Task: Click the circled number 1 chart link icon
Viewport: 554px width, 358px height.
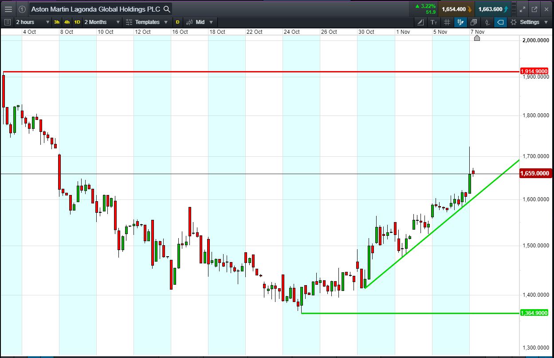Action: (22, 9)
